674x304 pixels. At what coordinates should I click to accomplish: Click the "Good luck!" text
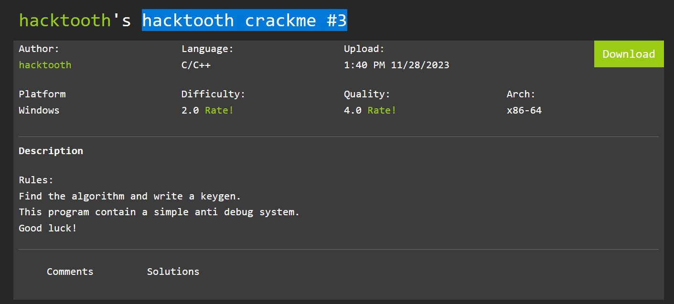(48, 228)
